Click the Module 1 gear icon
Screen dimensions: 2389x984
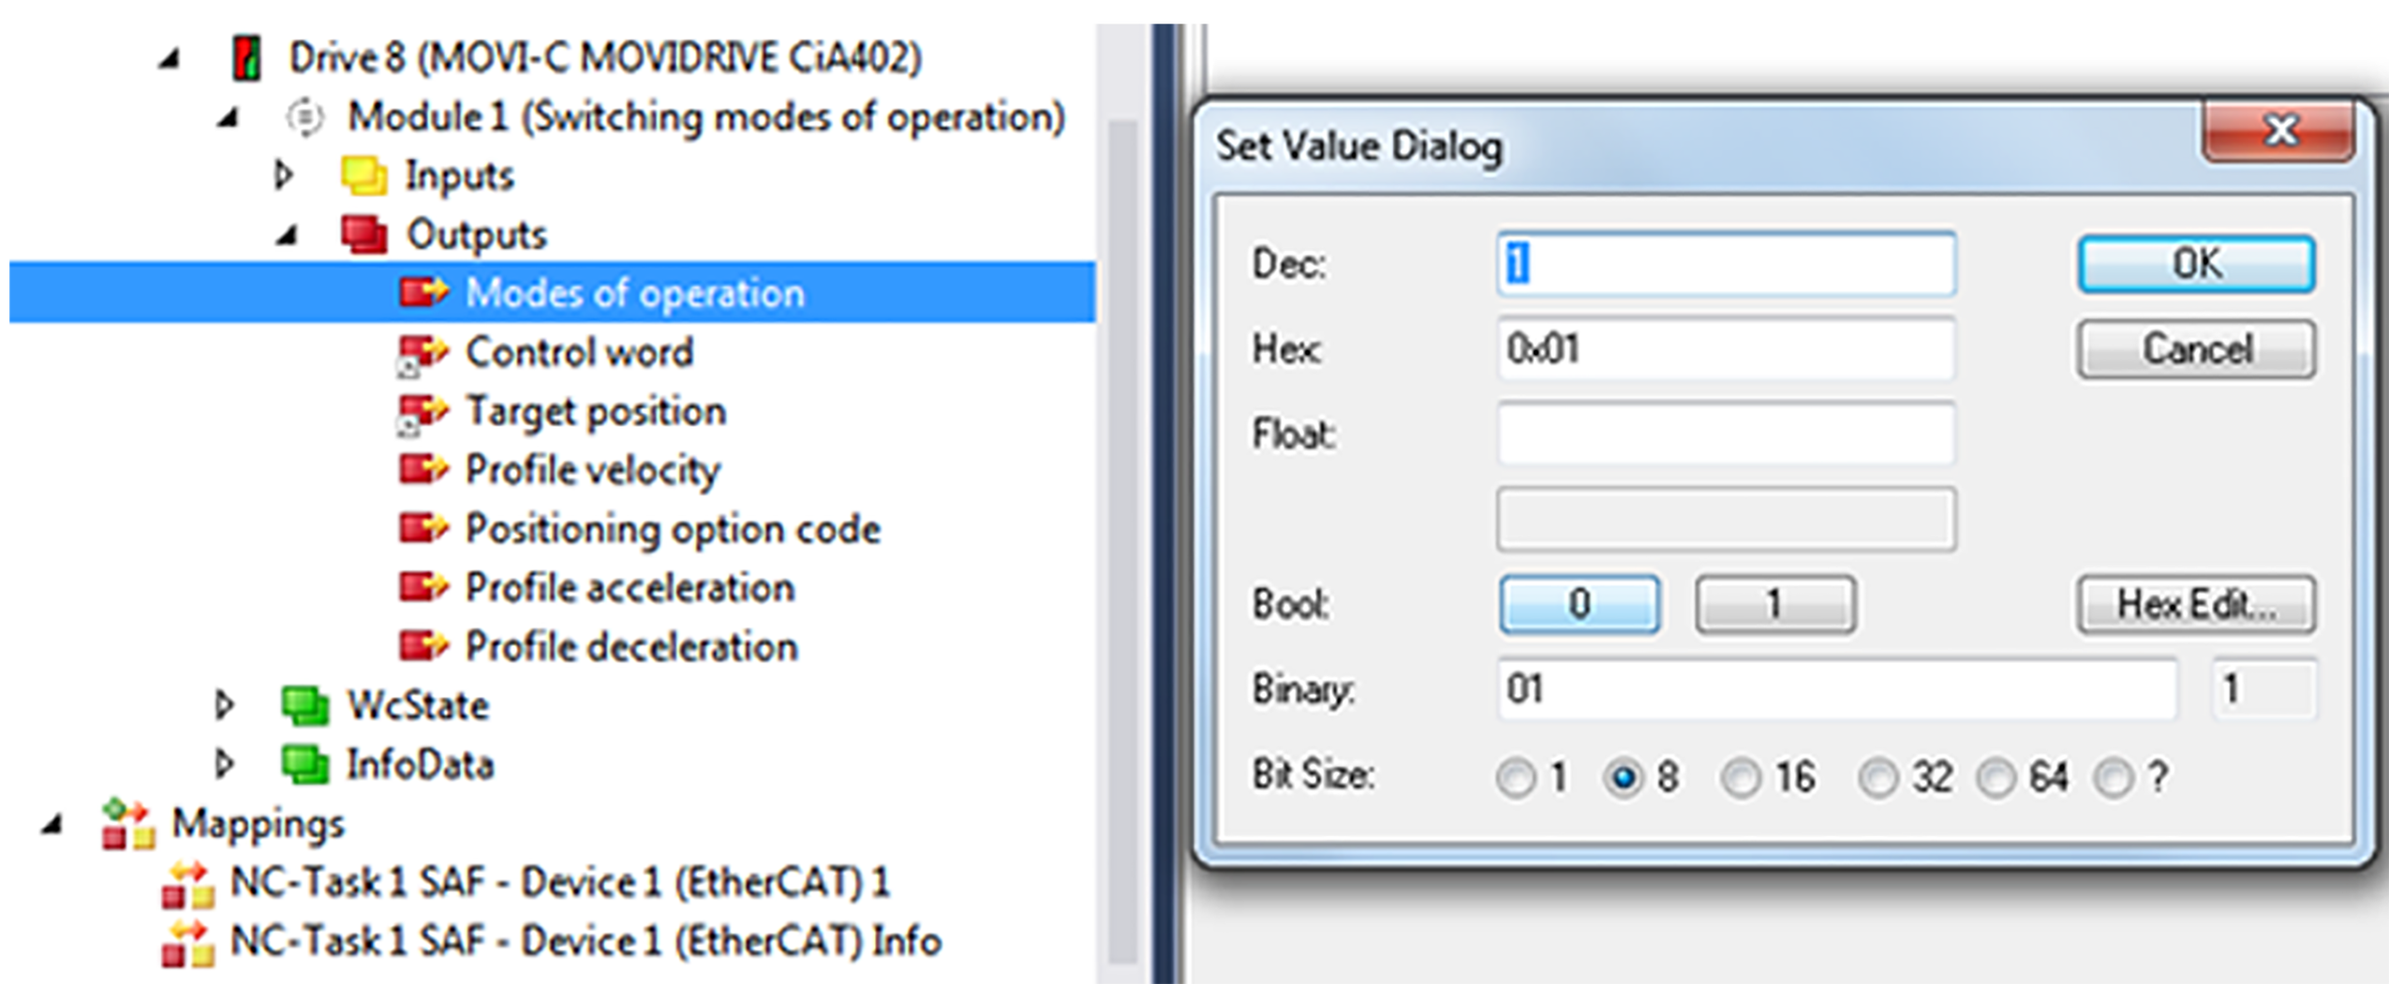(304, 118)
